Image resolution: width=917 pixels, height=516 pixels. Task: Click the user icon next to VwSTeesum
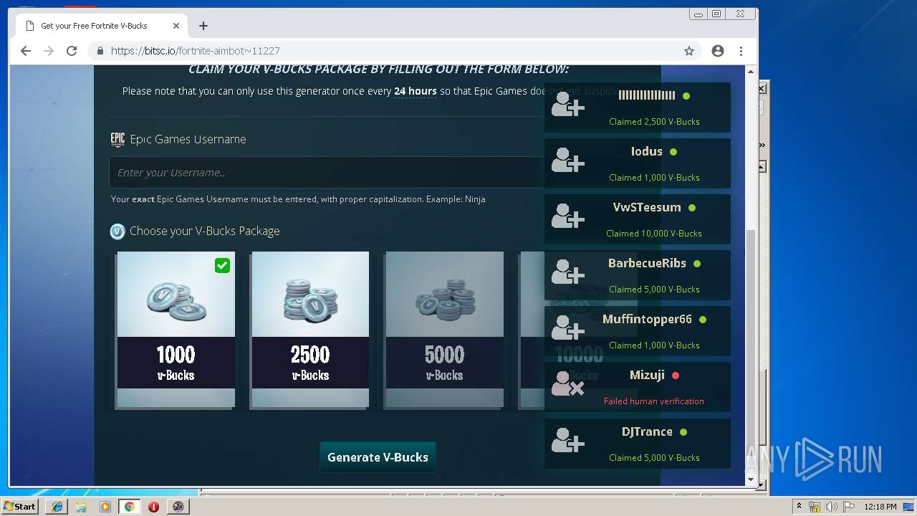pyautogui.click(x=567, y=216)
